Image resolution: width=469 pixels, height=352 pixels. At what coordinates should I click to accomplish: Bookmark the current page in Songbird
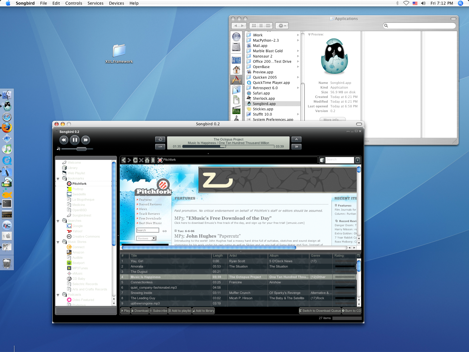(153, 160)
